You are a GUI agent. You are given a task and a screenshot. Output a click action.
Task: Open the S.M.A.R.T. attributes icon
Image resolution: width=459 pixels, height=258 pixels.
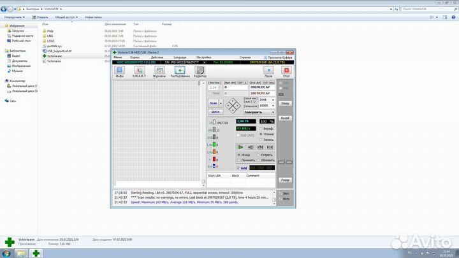(x=139, y=72)
